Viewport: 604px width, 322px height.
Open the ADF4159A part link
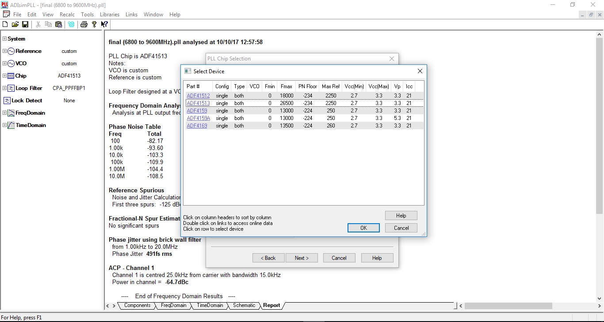198,118
